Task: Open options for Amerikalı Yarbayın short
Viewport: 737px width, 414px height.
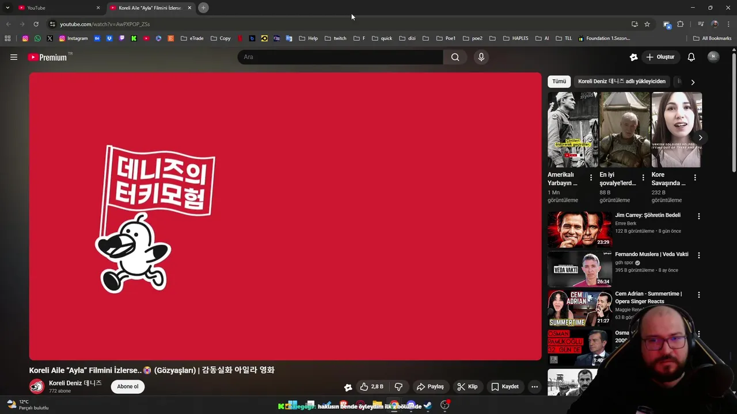Action: click(591, 178)
